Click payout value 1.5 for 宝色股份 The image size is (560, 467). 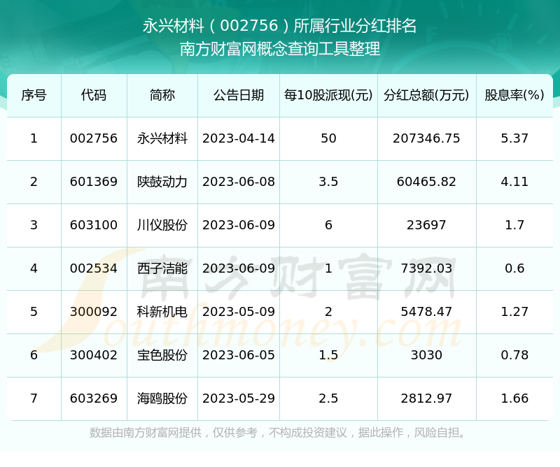point(328,355)
